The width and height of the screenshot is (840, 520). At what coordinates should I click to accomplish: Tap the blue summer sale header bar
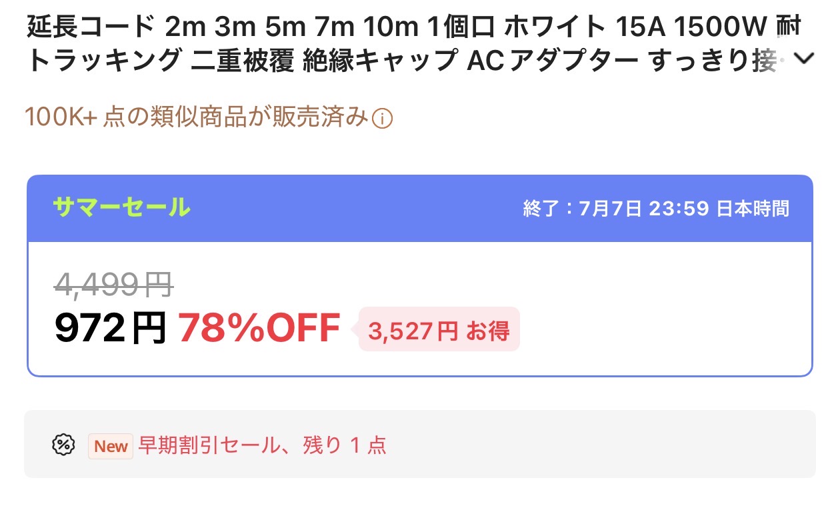(420, 208)
